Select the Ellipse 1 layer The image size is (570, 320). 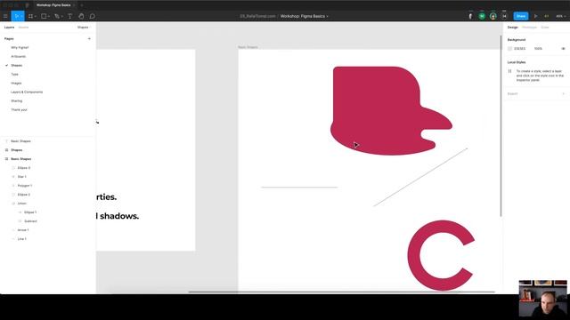click(30, 212)
